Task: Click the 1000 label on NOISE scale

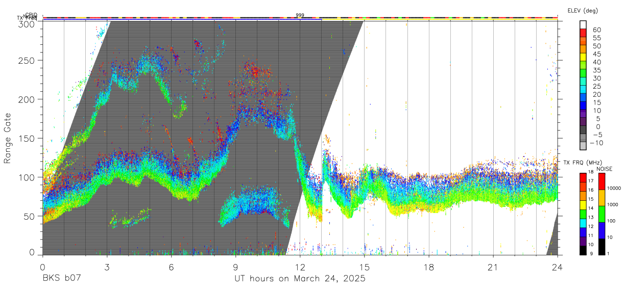Action: click(x=612, y=204)
